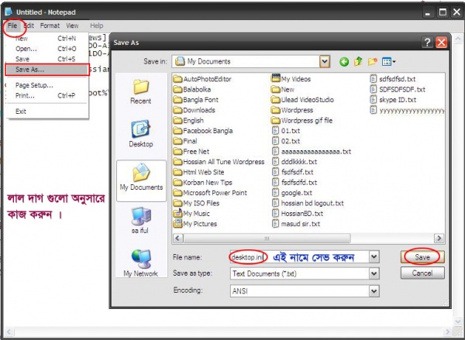Expand the Encoding dropdown
465x340 pixels.
pyautogui.click(x=374, y=291)
